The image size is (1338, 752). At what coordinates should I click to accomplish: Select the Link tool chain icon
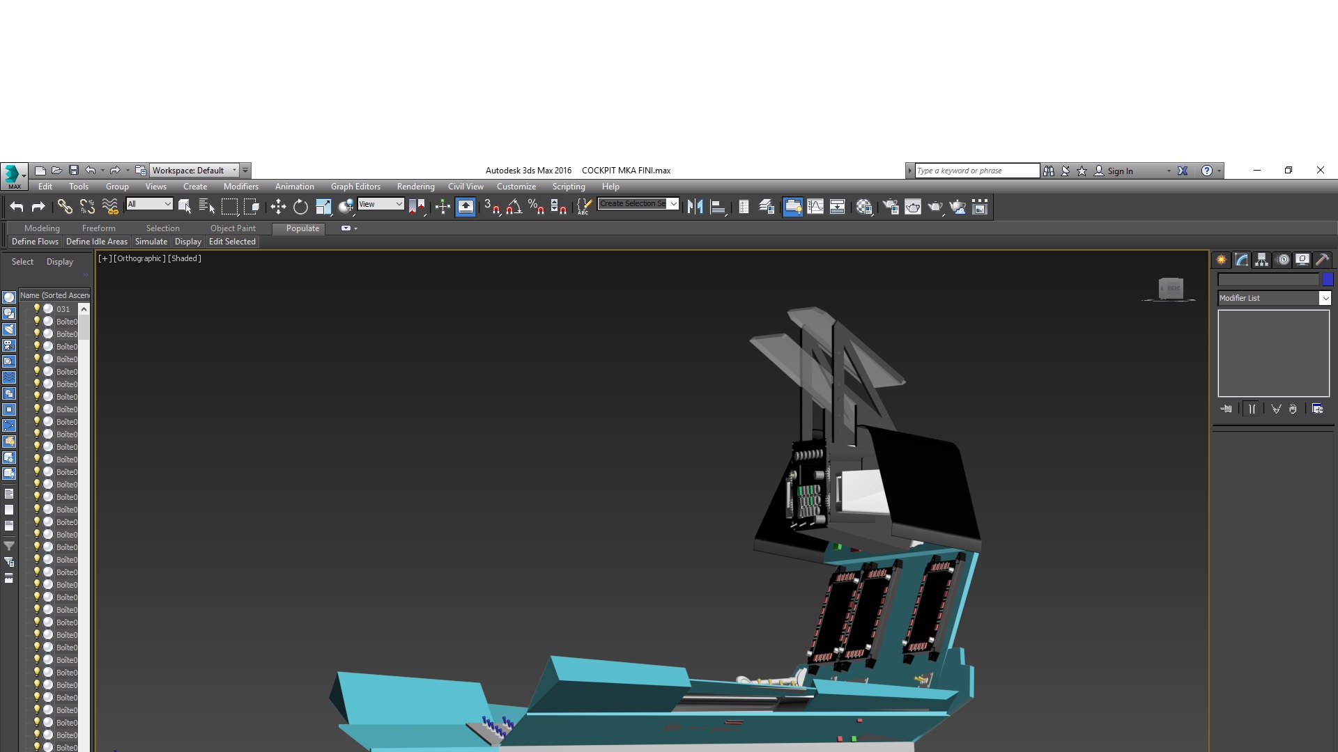click(65, 207)
